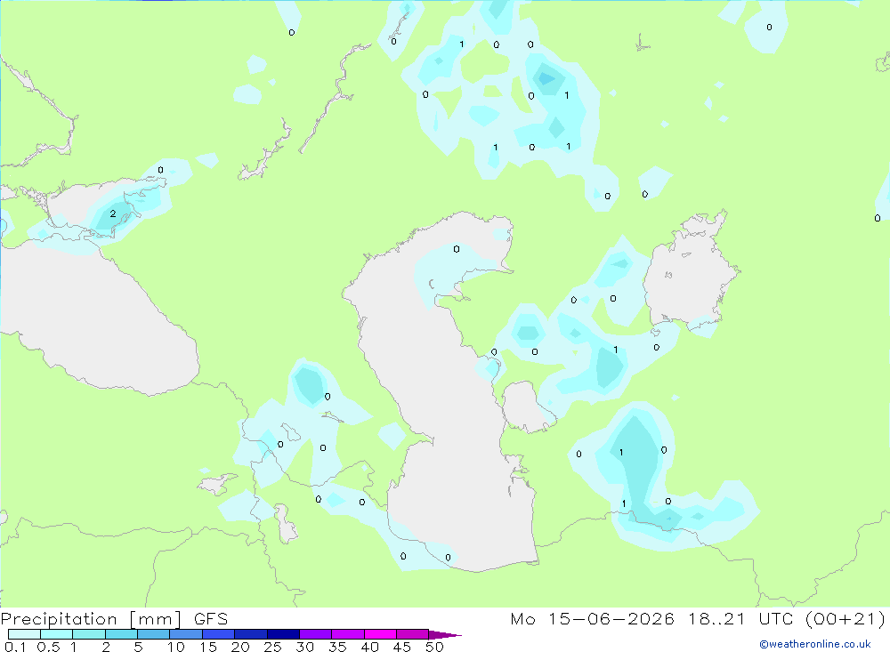Pick the palest cyan 0.1–0.5 mm legend swatch
The height and width of the screenshot is (652, 890).
(x=24, y=634)
